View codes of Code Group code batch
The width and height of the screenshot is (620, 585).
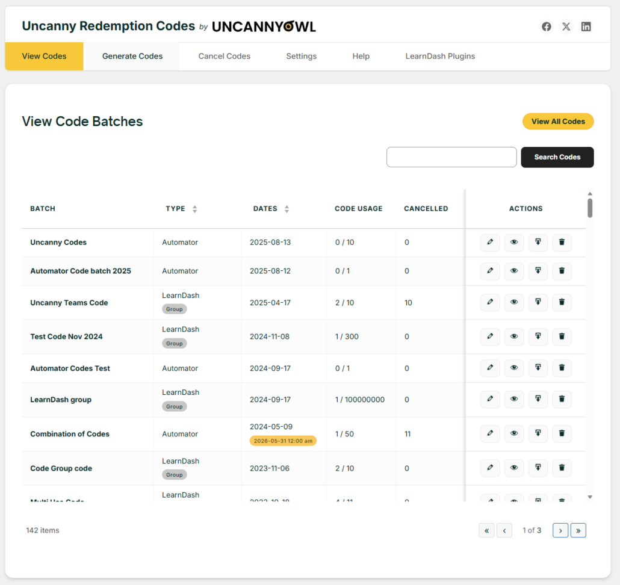click(x=514, y=468)
